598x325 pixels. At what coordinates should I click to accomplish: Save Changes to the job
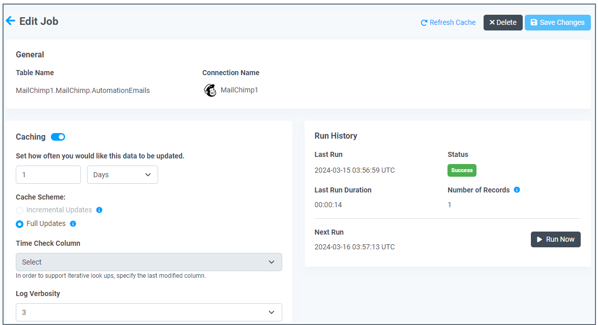(x=557, y=22)
